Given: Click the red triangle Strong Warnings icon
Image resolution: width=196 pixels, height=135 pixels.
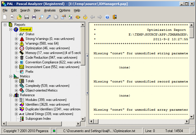Looking at the screenshot, I should [x=22, y=39].
